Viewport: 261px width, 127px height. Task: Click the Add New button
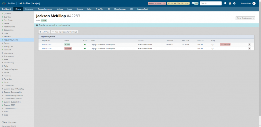[44, 32]
